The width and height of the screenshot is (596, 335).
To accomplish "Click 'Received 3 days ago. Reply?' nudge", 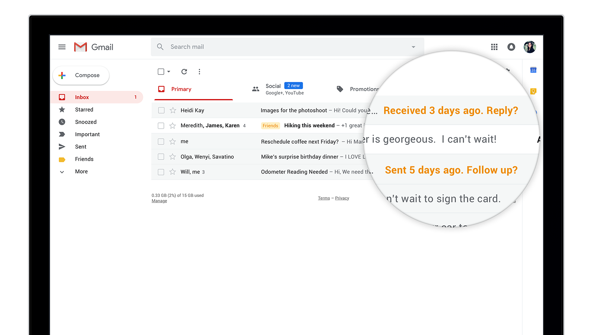I will coord(451,111).
